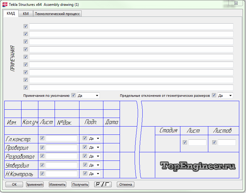Click the Применить button
The height and width of the screenshot is (193, 246).
(x=35, y=184)
